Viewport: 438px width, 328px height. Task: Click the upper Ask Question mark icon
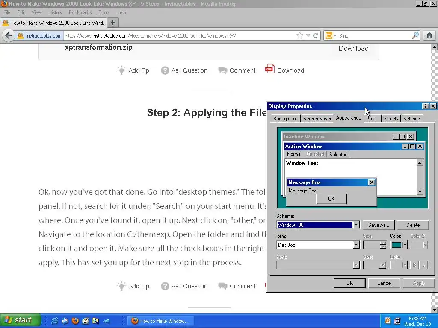165,70
